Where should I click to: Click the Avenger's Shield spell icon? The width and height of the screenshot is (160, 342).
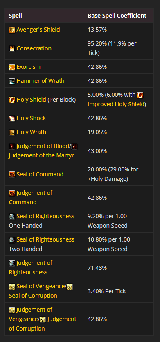[x=12, y=30]
